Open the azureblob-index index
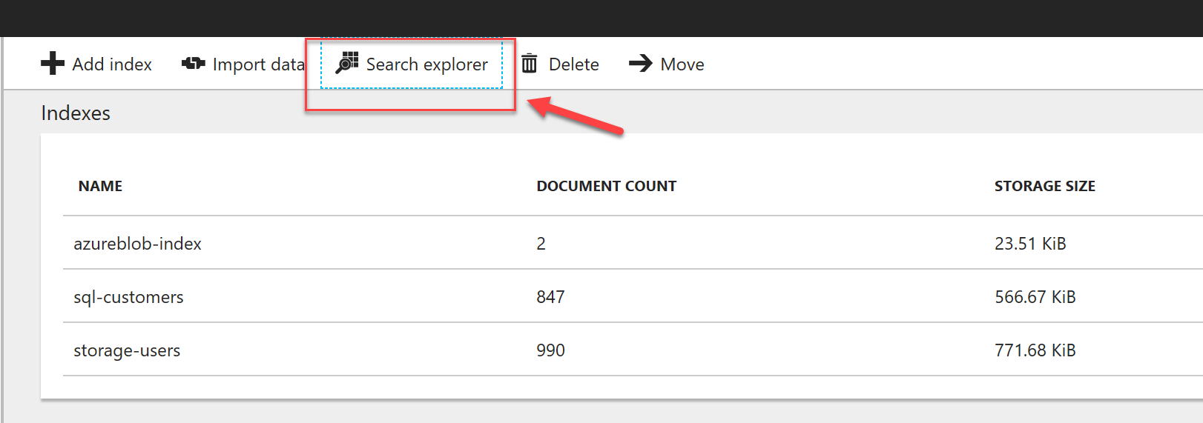The width and height of the screenshot is (1203, 423). click(x=137, y=244)
